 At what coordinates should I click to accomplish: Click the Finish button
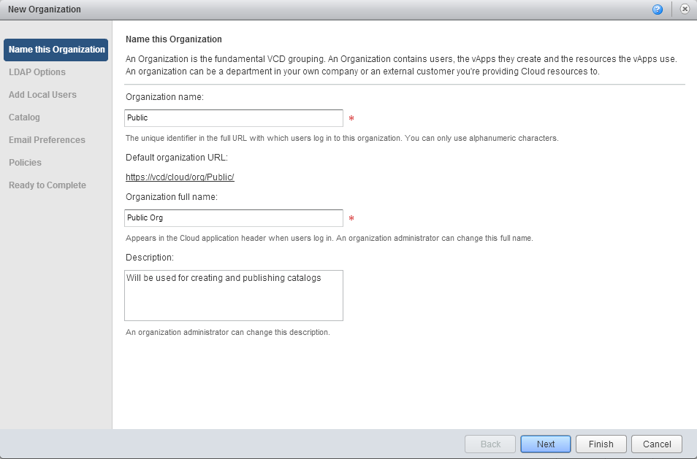coord(601,444)
